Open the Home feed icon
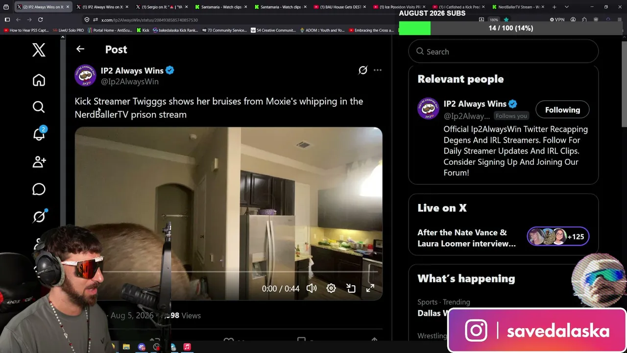Image resolution: width=627 pixels, height=353 pixels. coord(39,80)
